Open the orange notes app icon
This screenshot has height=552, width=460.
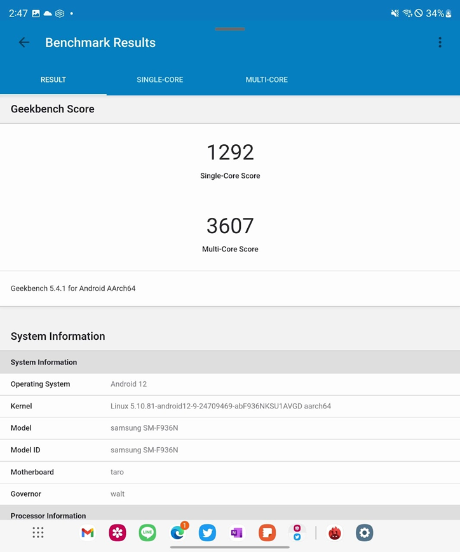click(x=267, y=533)
